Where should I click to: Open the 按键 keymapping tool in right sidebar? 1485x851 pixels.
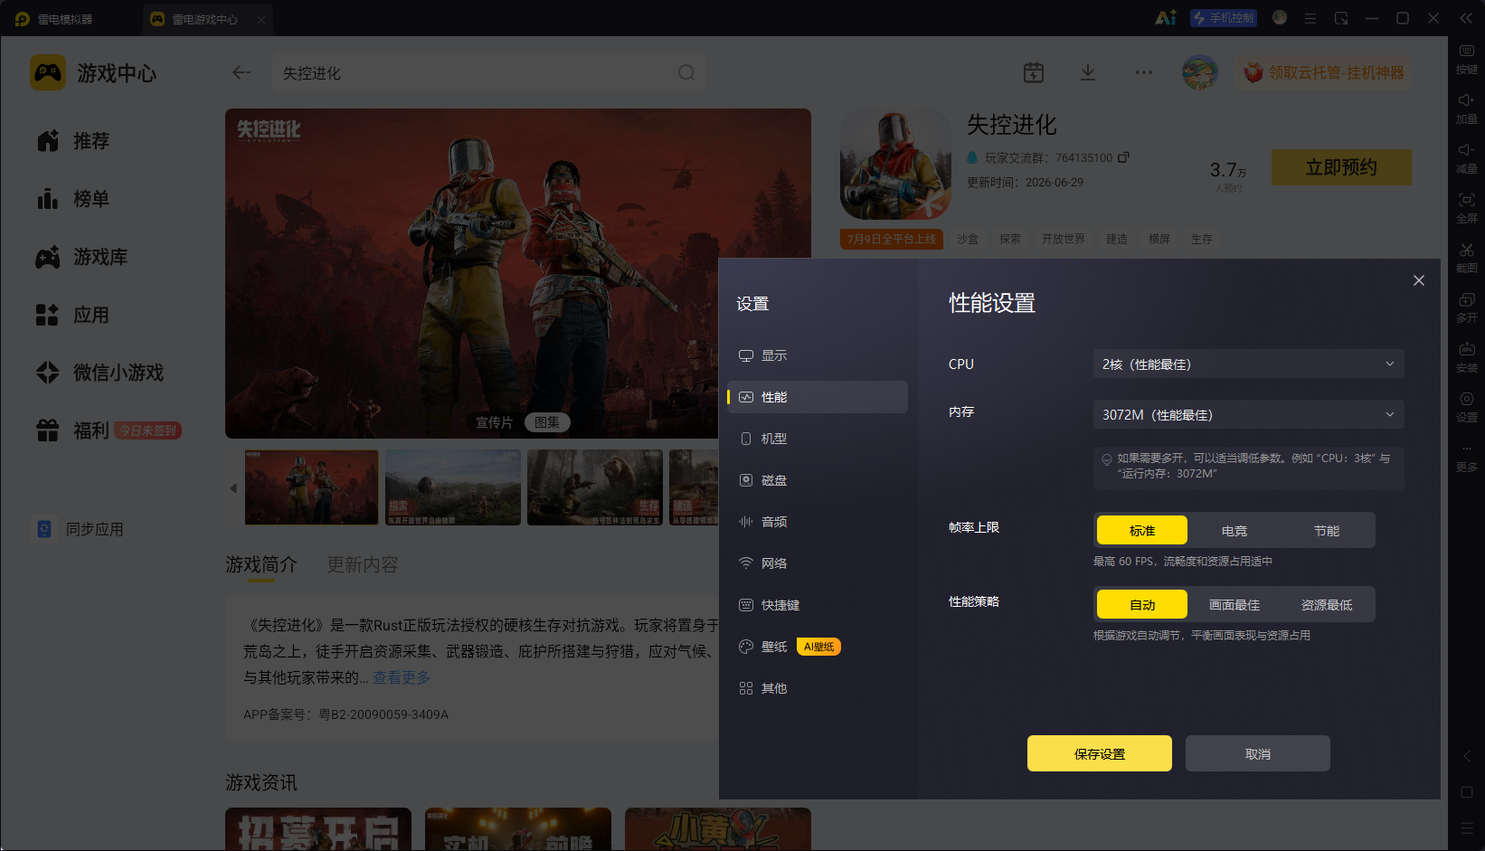(1466, 59)
